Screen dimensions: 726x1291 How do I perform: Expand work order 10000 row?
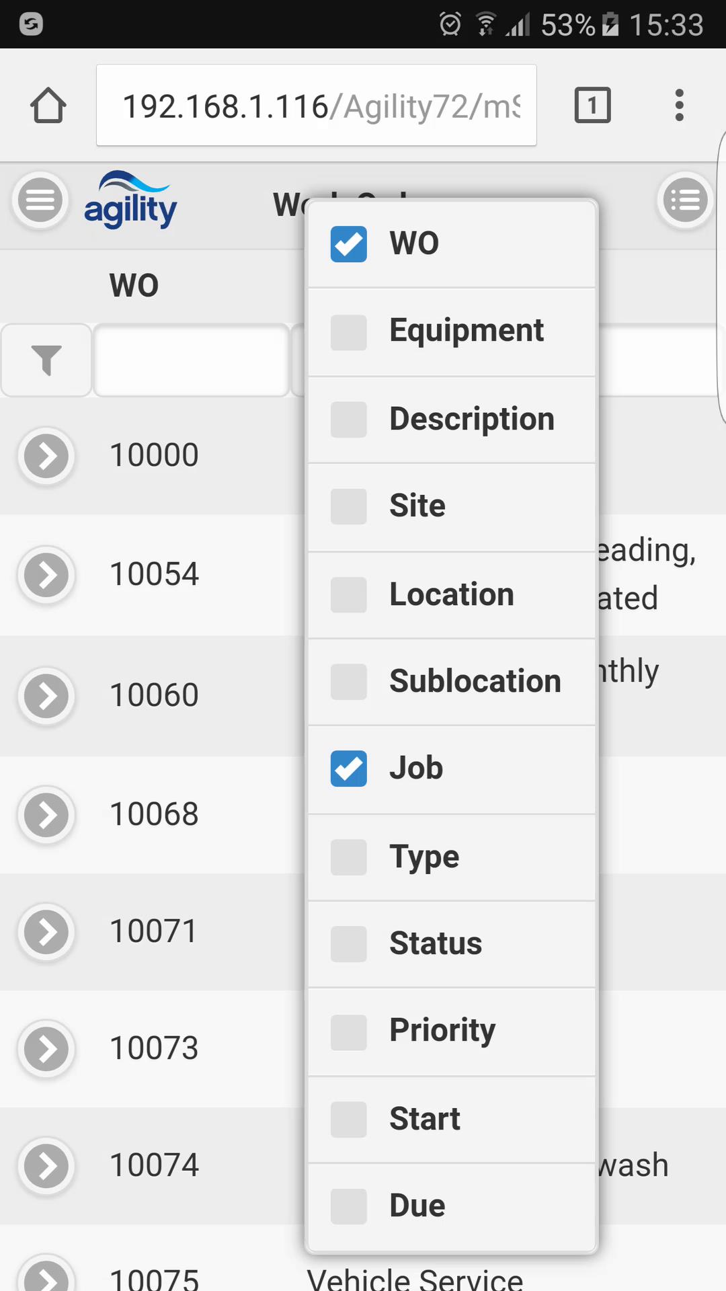pyautogui.click(x=46, y=456)
